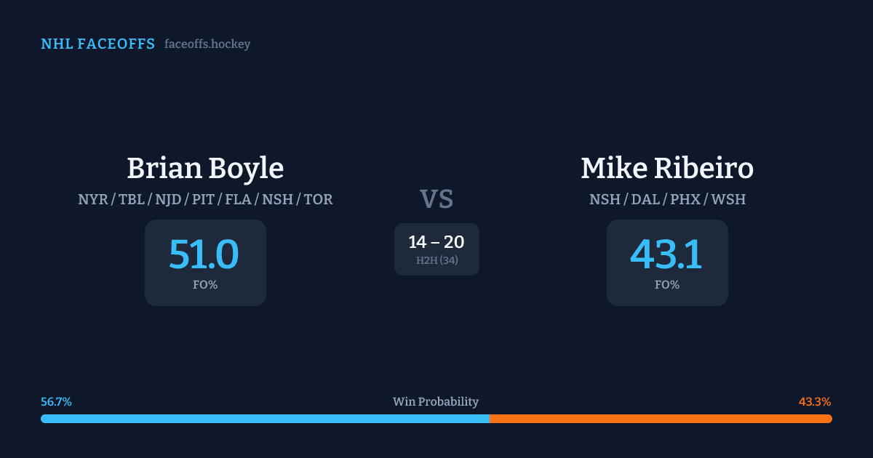Click the WSH team abbreviation under Ribeiro
The width and height of the screenshot is (873, 458).
[x=728, y=199]
